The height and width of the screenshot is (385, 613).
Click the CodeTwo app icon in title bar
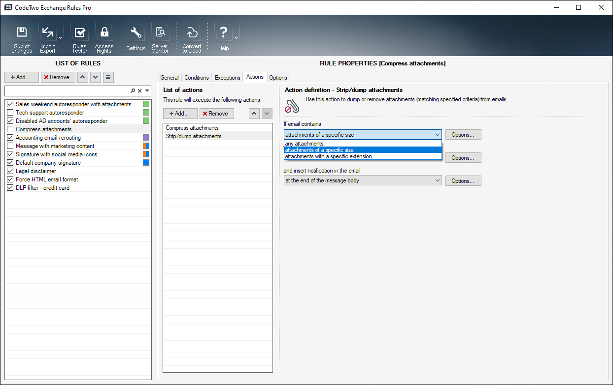pos(8,7)
